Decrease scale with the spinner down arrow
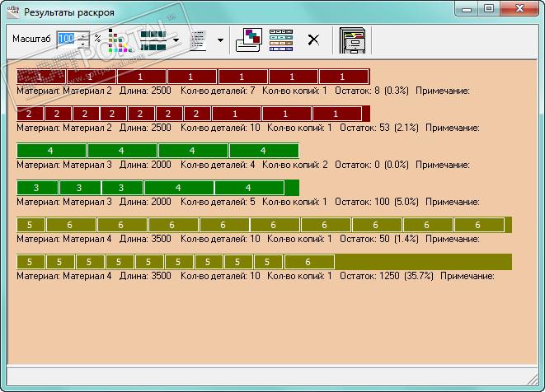The height and width of the screenshot is (392, 545). pos(82,44)
